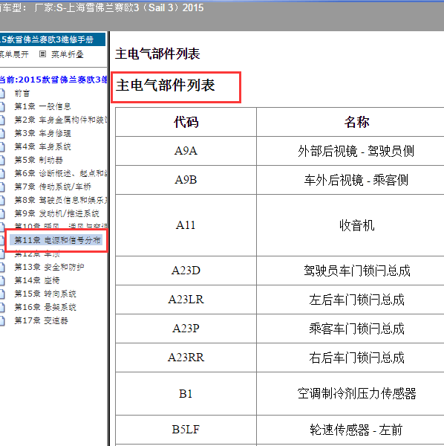Viewport: 444px width, 446px height.
Task: Select 第7章 传动系统/车桥
Action: tap(53, 187)
